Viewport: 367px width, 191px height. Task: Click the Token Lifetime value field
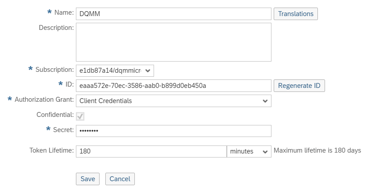151,151
